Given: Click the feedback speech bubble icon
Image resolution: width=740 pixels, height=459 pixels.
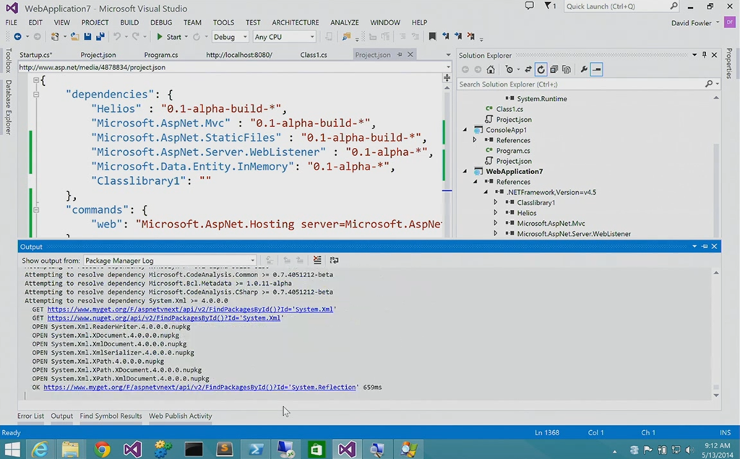Looking at the screenshot, I should pos(530,6).
